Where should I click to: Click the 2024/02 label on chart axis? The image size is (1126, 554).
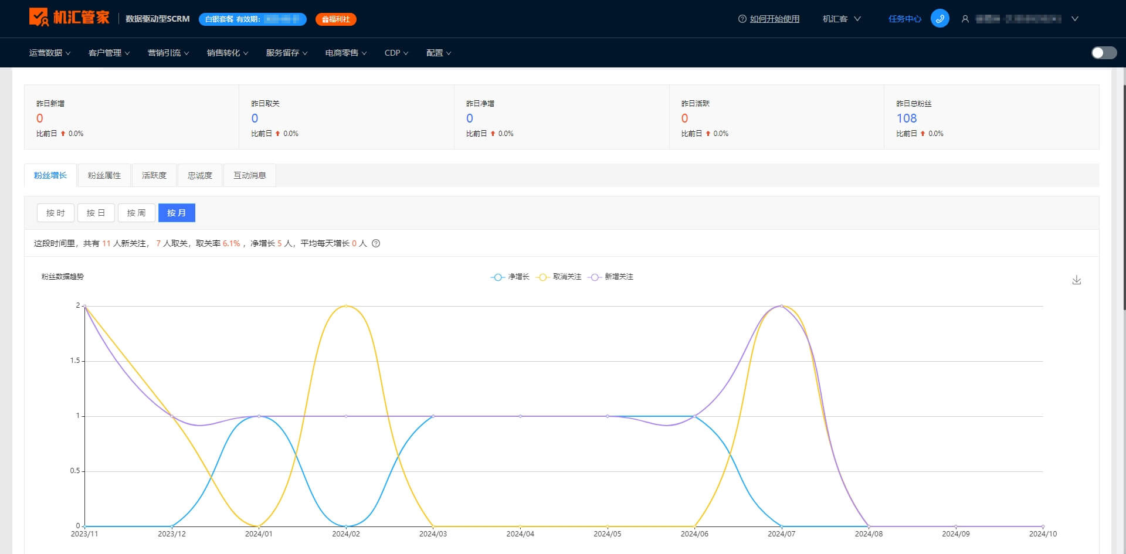point(346,534)
